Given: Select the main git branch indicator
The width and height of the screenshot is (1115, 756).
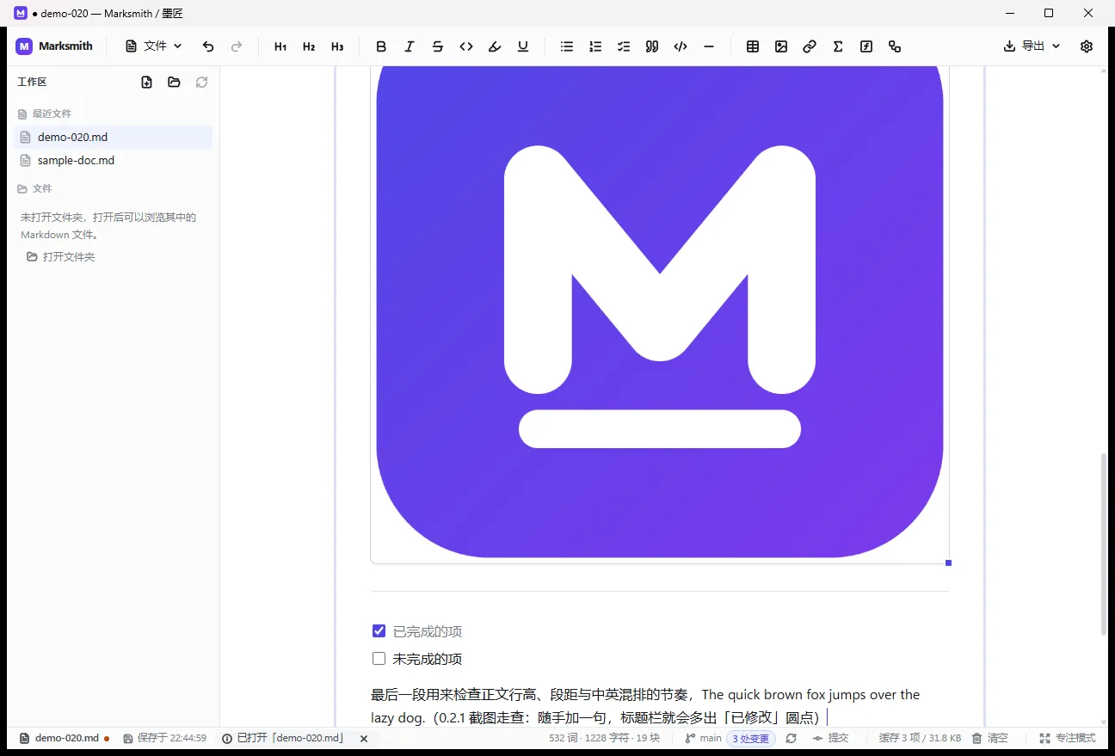Looking at the screenshot, I should [x=703, y=738].
